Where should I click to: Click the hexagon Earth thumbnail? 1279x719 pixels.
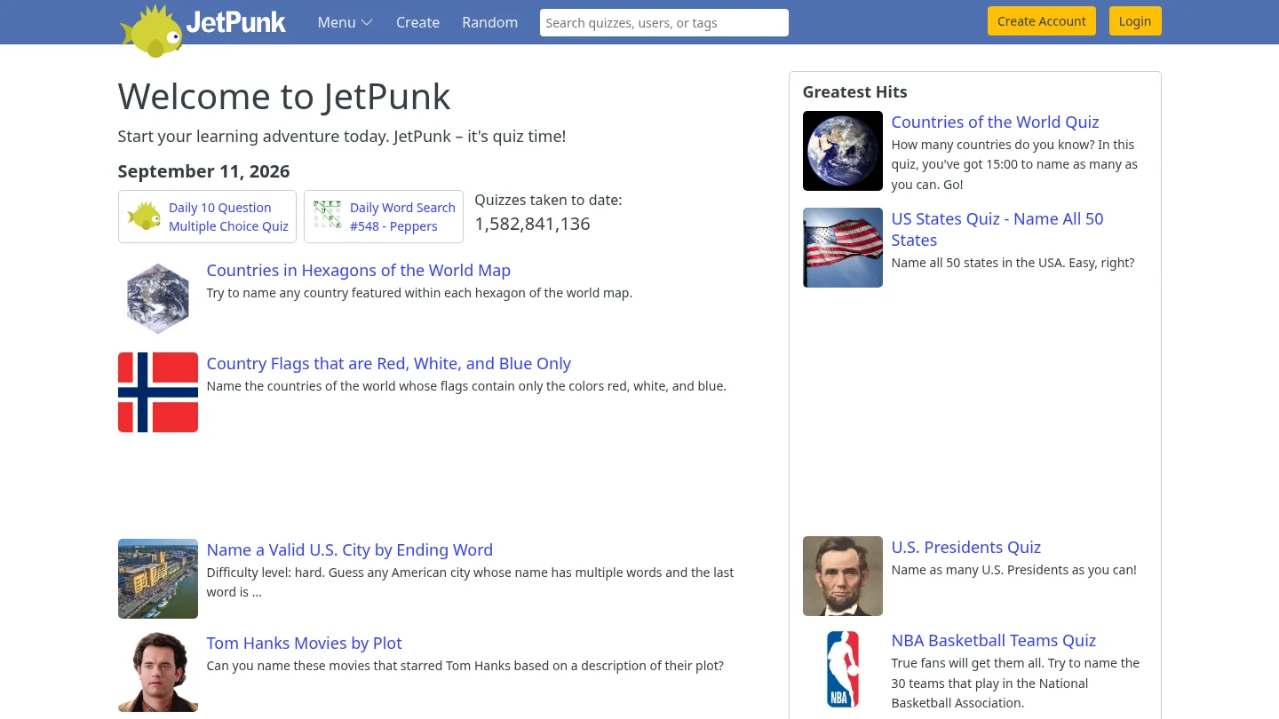point(158,298)
